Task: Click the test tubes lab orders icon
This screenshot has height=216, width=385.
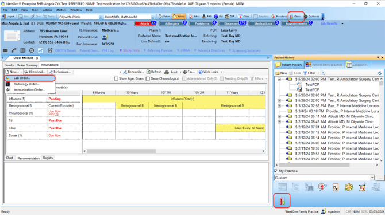Action: [x=282, y=201]
